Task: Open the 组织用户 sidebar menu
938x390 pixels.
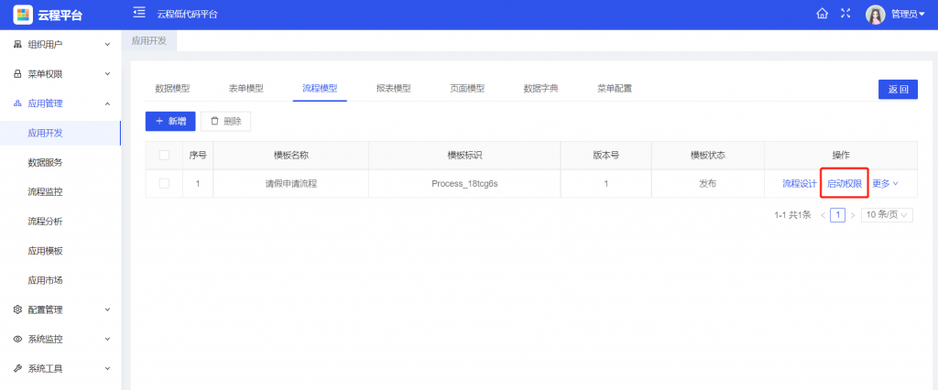Action: pyautogui.click(x=60, y=44)
